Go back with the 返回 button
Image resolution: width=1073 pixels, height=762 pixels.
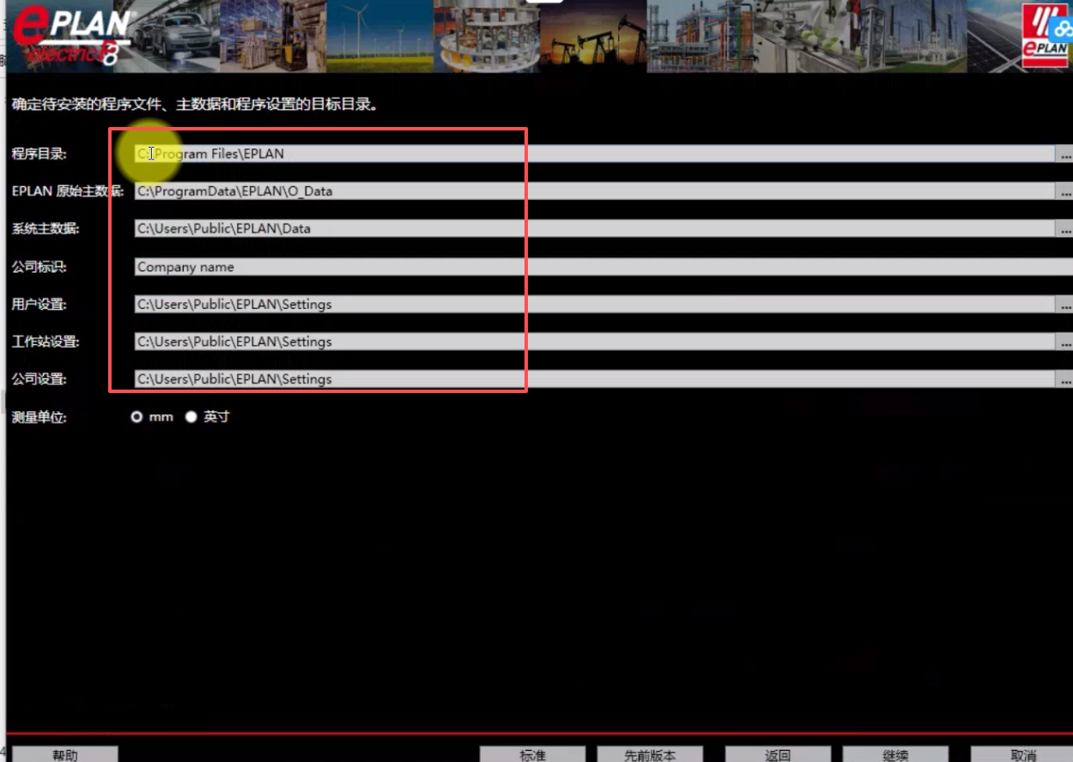pos(778,754)
